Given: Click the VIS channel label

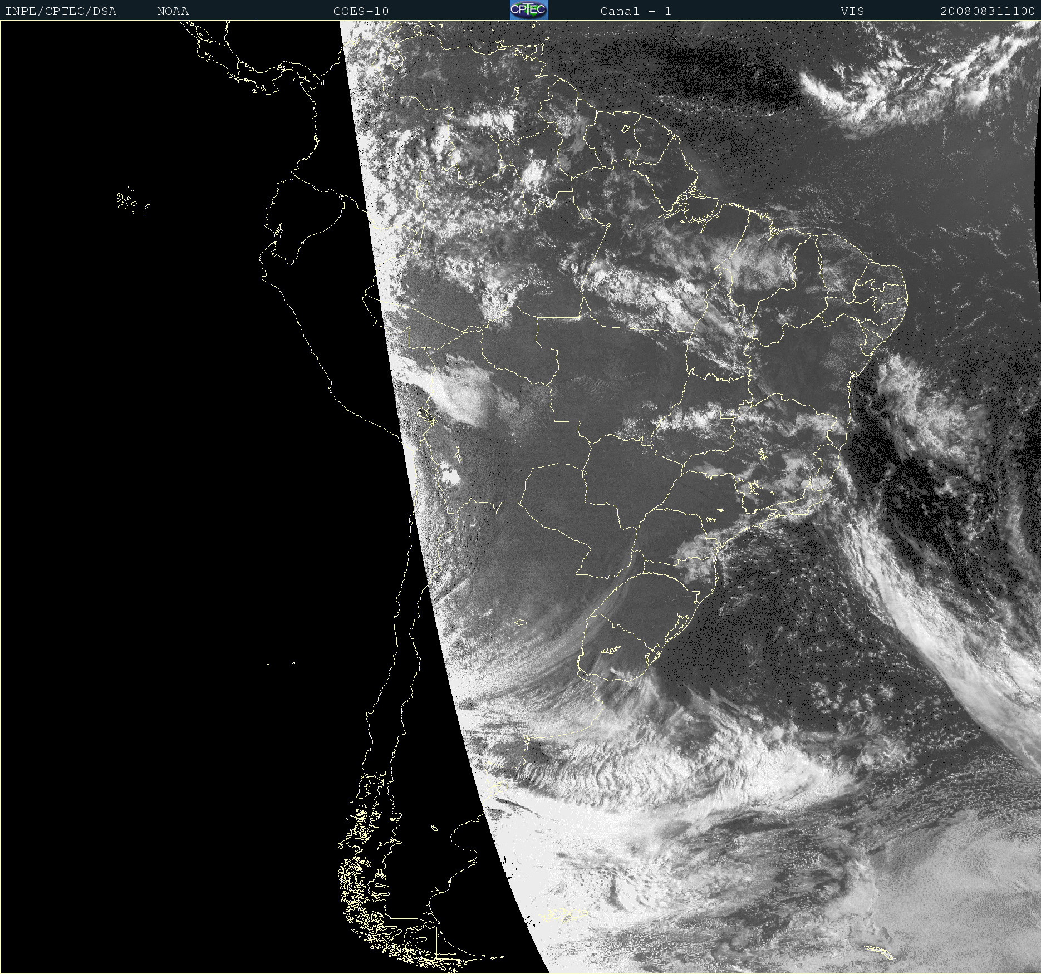Looking at the screenshot, I should [x=852, y=11].
